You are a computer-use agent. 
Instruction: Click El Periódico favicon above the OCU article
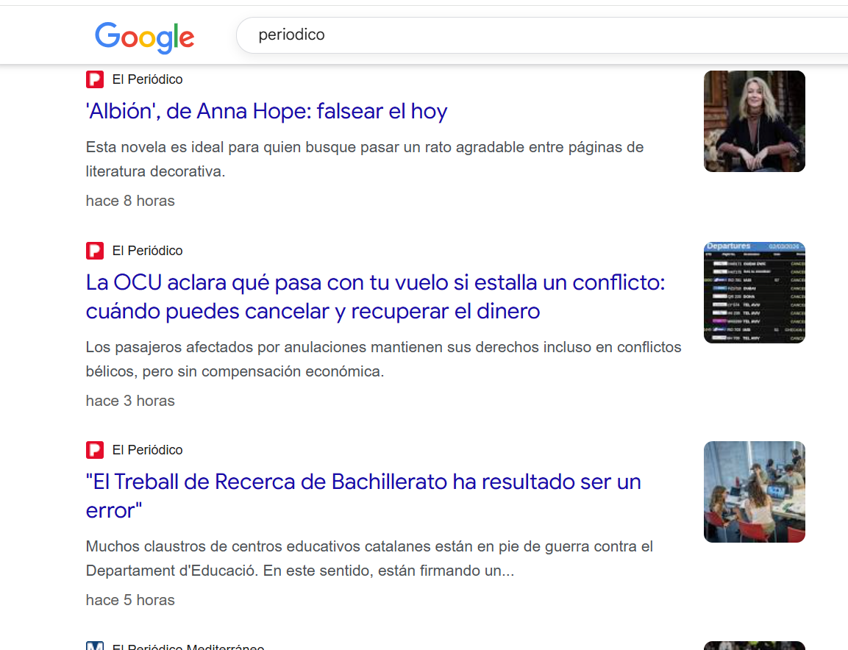[x=95, y=251]
